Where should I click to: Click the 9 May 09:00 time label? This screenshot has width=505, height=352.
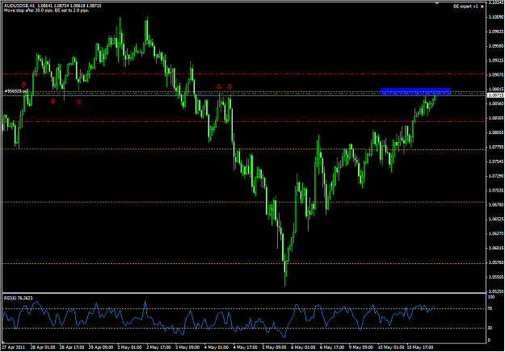(x=361, y=347)
